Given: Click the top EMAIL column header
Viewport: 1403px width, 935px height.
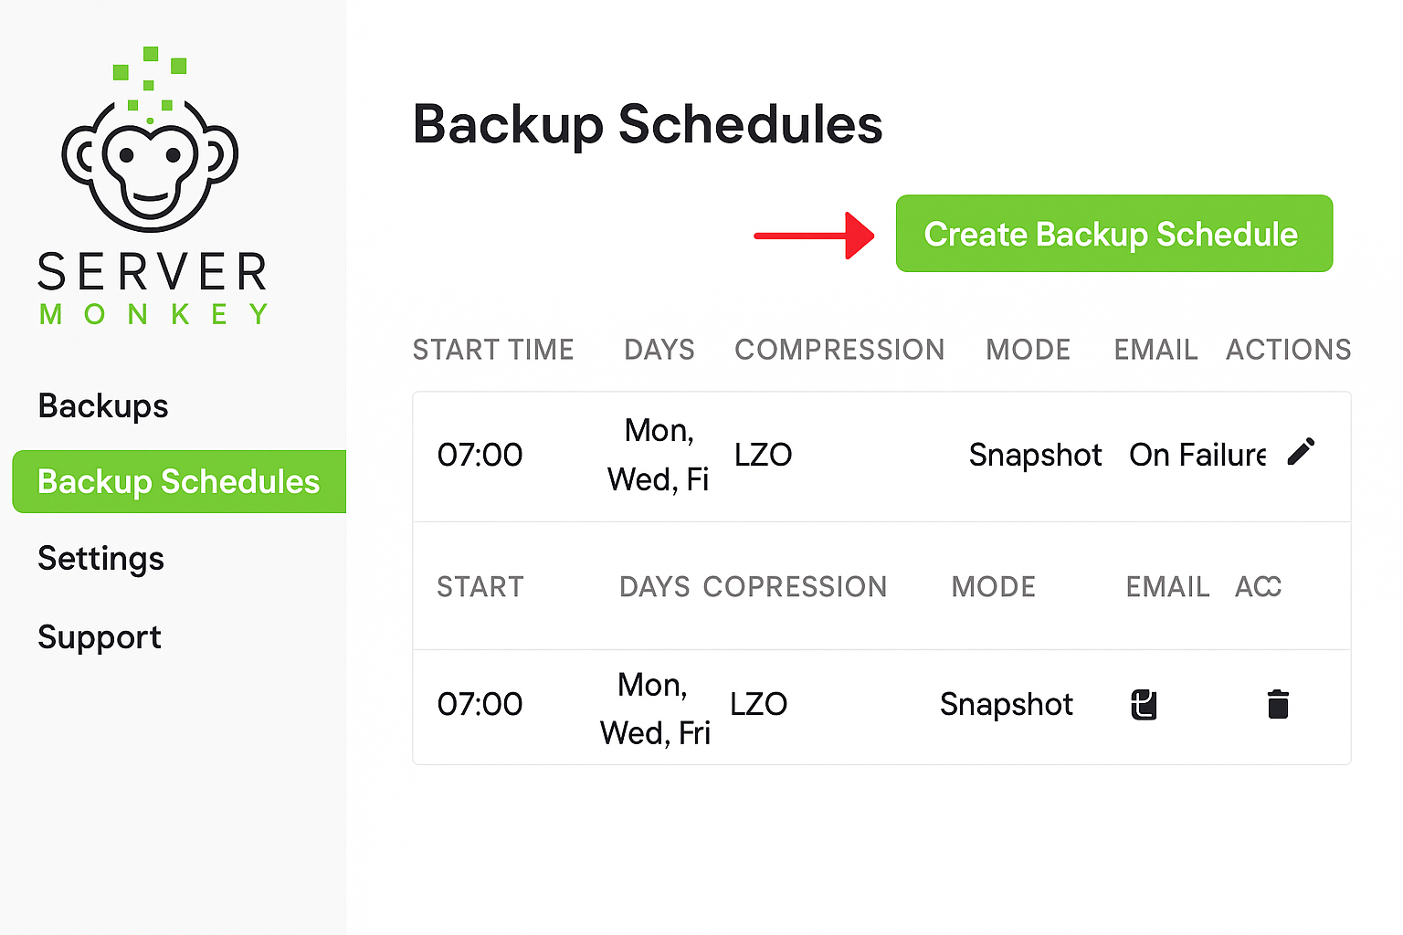Looking at the screenshot, I should pyautogui.click(x=1155, y=350).
